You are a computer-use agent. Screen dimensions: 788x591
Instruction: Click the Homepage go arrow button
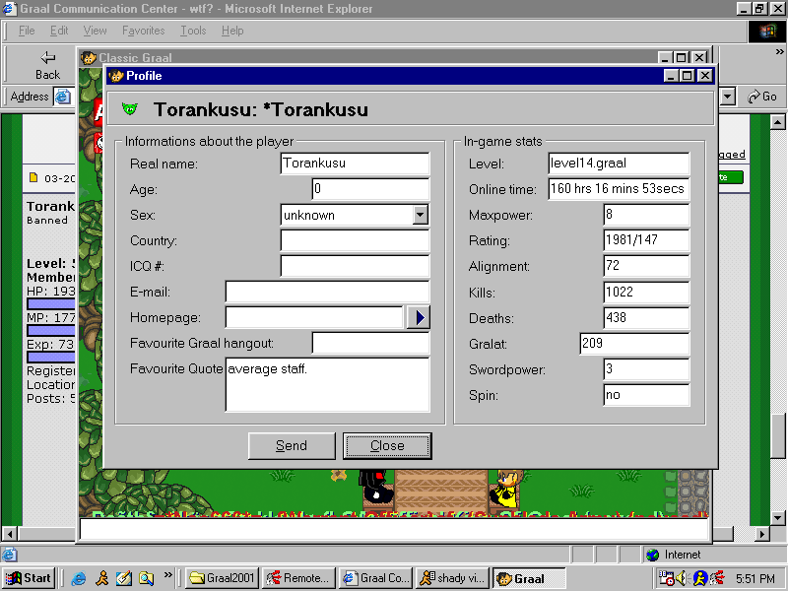click(418, 317)
